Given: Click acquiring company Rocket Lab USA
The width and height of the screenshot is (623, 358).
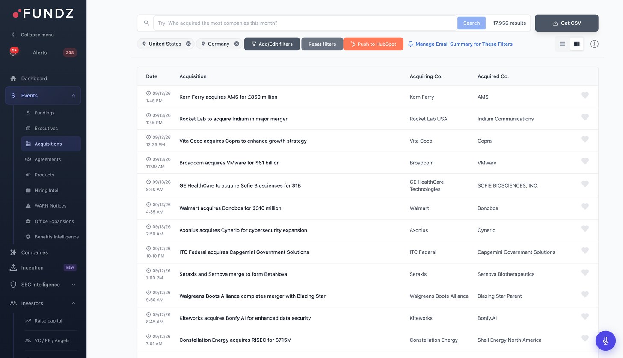Looking at the screenshot, I should pos(428,119).
